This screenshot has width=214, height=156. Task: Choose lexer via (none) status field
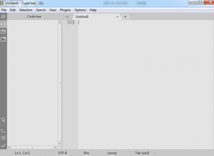click(x=112, y=153)
